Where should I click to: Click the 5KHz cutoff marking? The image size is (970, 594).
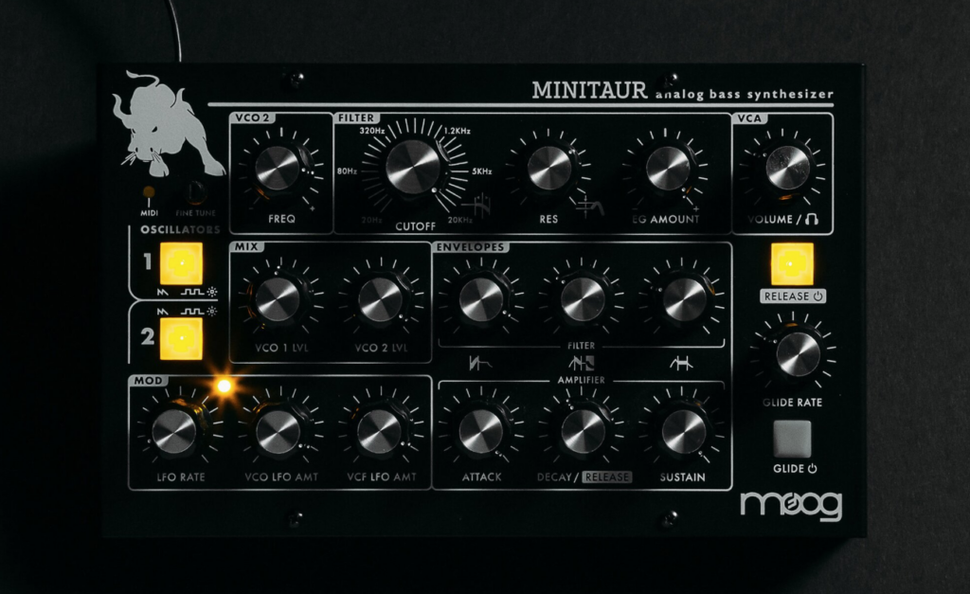click(x=482, y=171)
